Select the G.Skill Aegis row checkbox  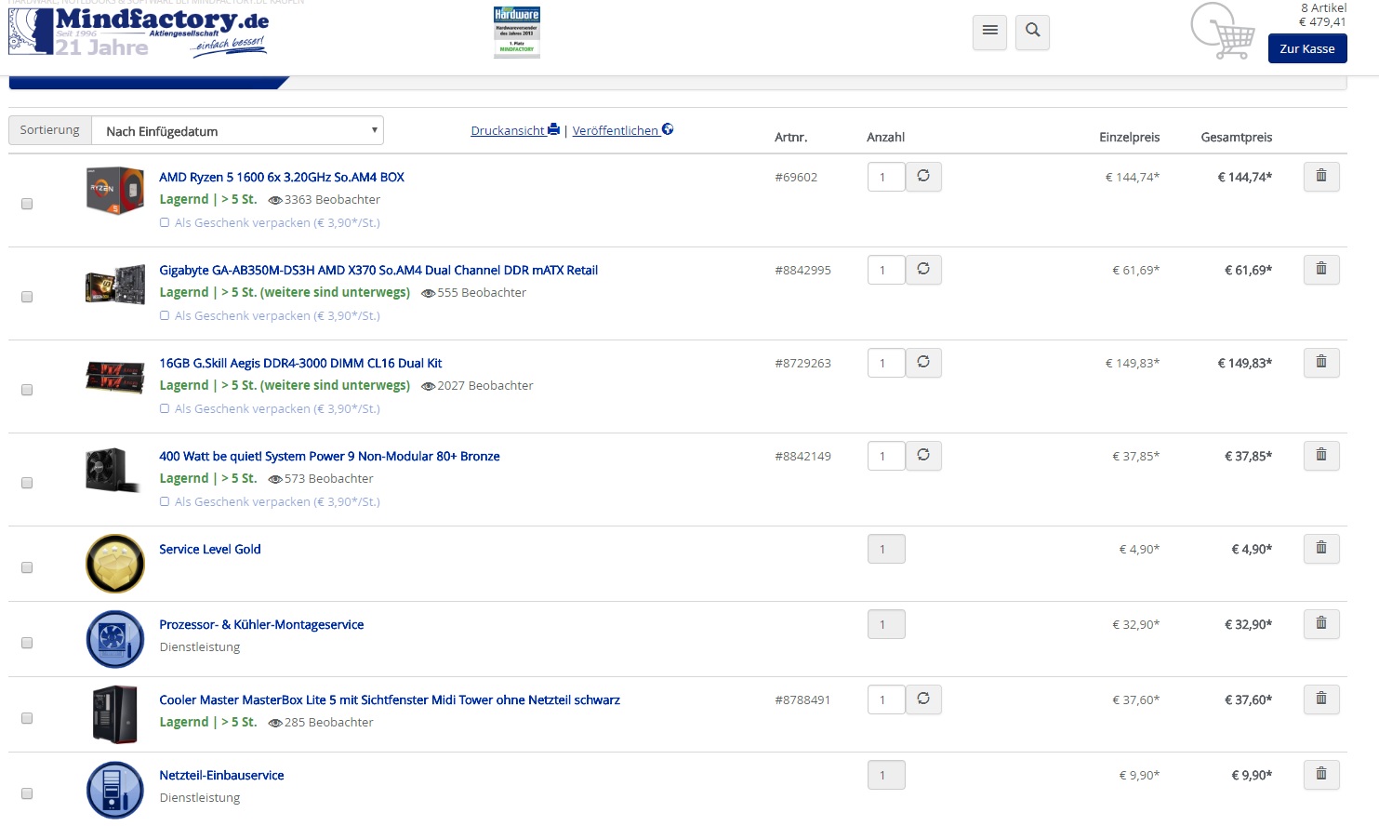tap(27, 390)
